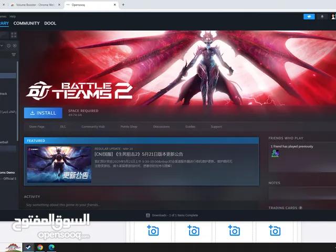This screenshot has height=252, width=336.
Task: Open Steam from the Windows taskbar
Action: [x=28, y=247]
